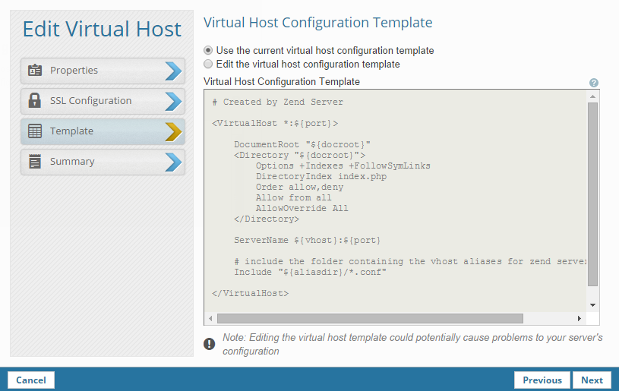Click the SSL Configuration padlock icon
The image size is (619, 391).
click(x=34, y=101)
